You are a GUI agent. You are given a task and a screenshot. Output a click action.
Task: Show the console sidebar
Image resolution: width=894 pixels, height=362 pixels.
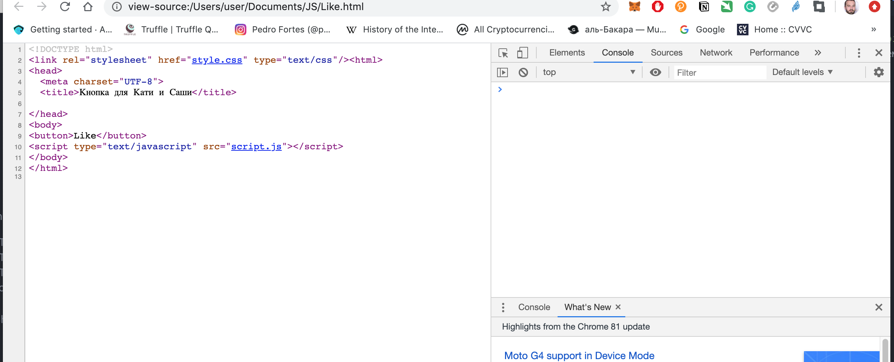[x=502, y=72]
